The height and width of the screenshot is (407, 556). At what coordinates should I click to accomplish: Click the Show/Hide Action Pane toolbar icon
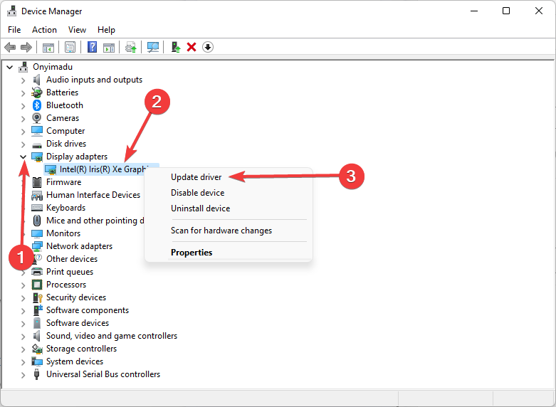(109, 47)
